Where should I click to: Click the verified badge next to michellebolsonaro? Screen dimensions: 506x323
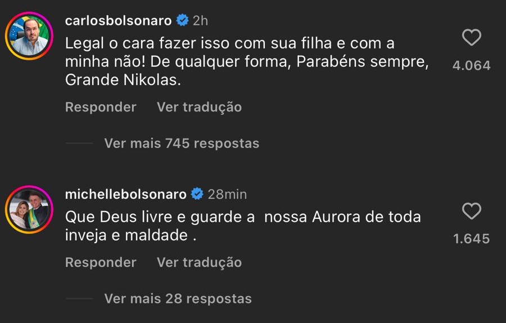point(197,194)
